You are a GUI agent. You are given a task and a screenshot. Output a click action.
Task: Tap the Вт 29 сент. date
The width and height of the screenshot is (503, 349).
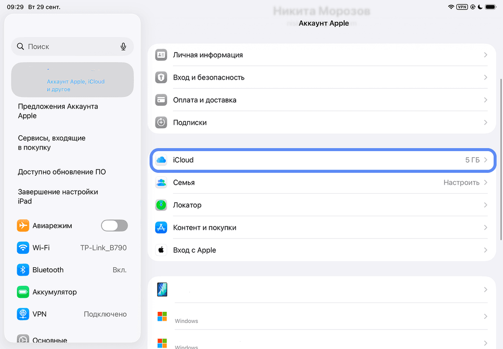(44, 7)
